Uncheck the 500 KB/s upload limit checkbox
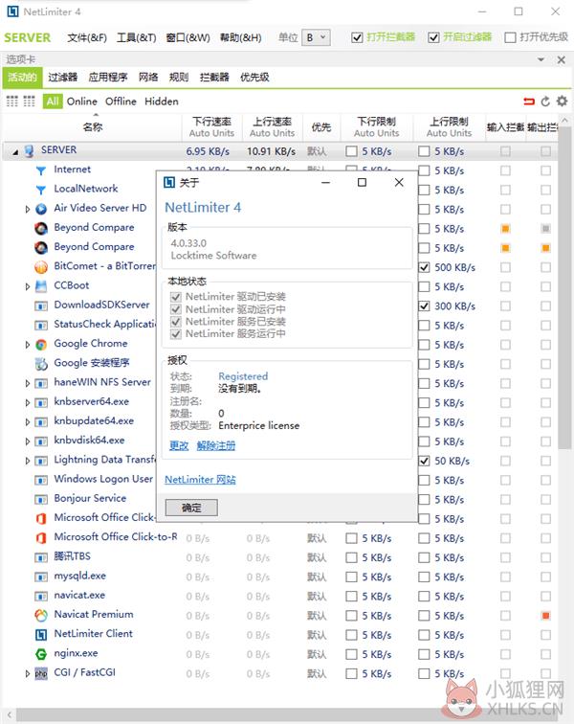Screen dimensions: 574x724 pyautogui.click(x=424, y=267)
